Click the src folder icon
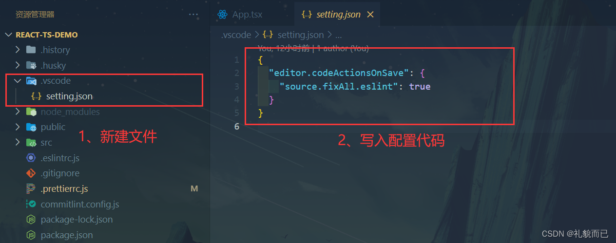The image size is (616, 243). (x=31, y=143)
